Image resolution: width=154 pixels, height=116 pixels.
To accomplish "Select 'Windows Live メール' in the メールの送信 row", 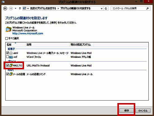I will pyautogui.click(x=82, y=74).
